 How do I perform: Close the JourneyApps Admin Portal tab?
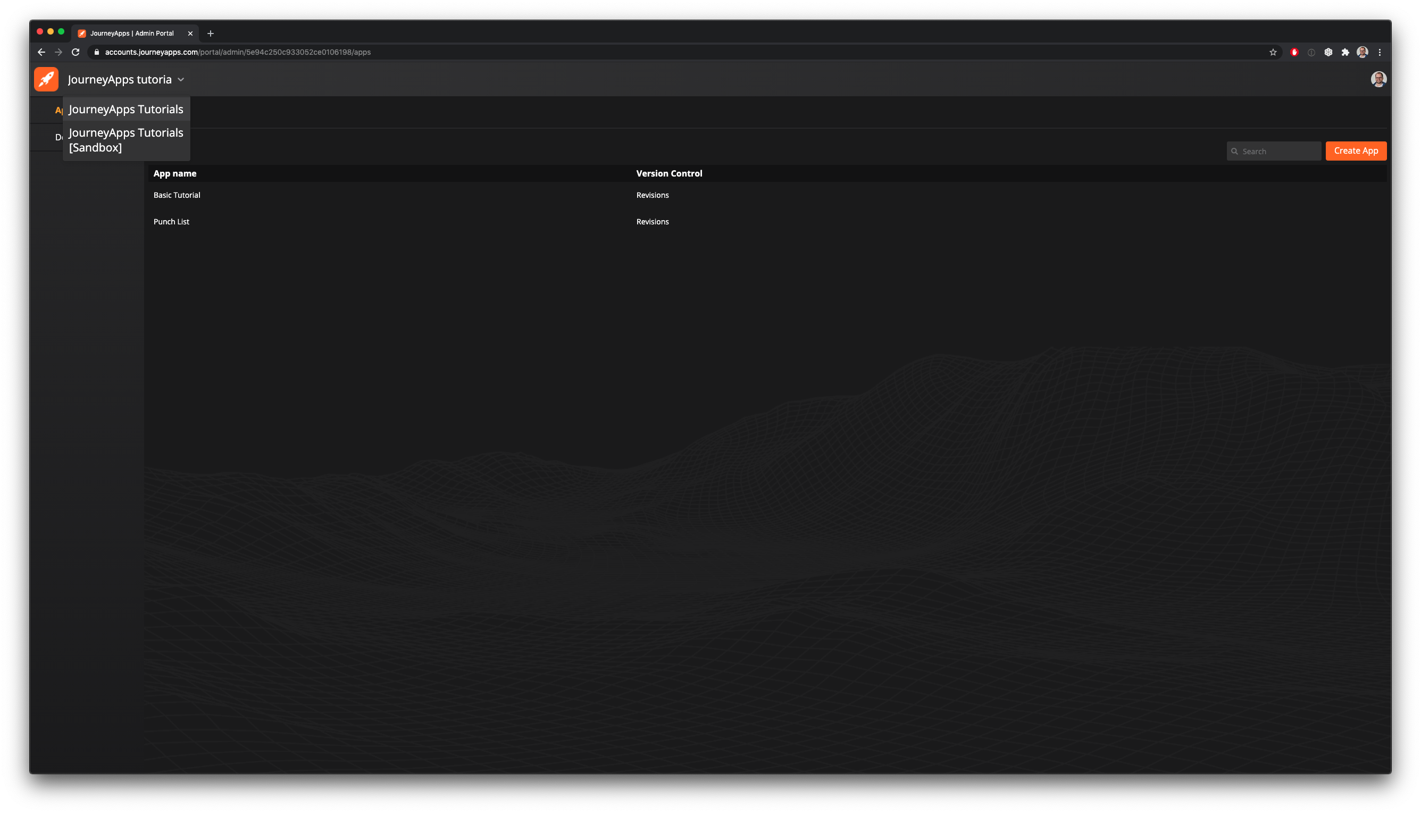[190, 33]
